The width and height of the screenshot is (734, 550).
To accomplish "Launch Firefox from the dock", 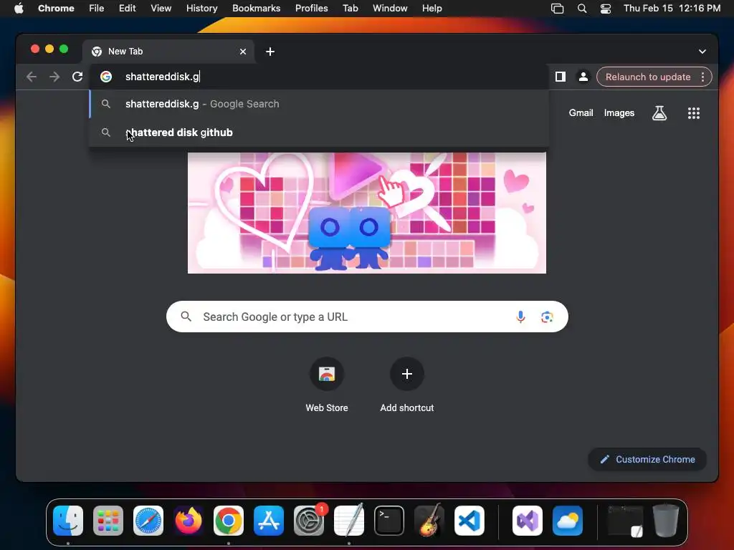I will coord(189,521).
